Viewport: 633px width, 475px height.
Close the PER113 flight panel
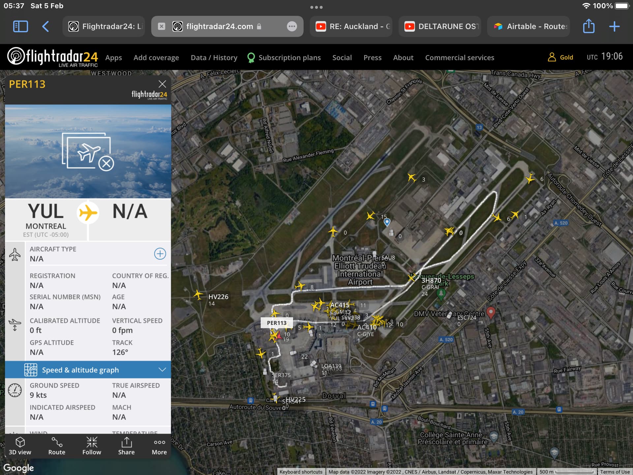click(x=162, y=84)
